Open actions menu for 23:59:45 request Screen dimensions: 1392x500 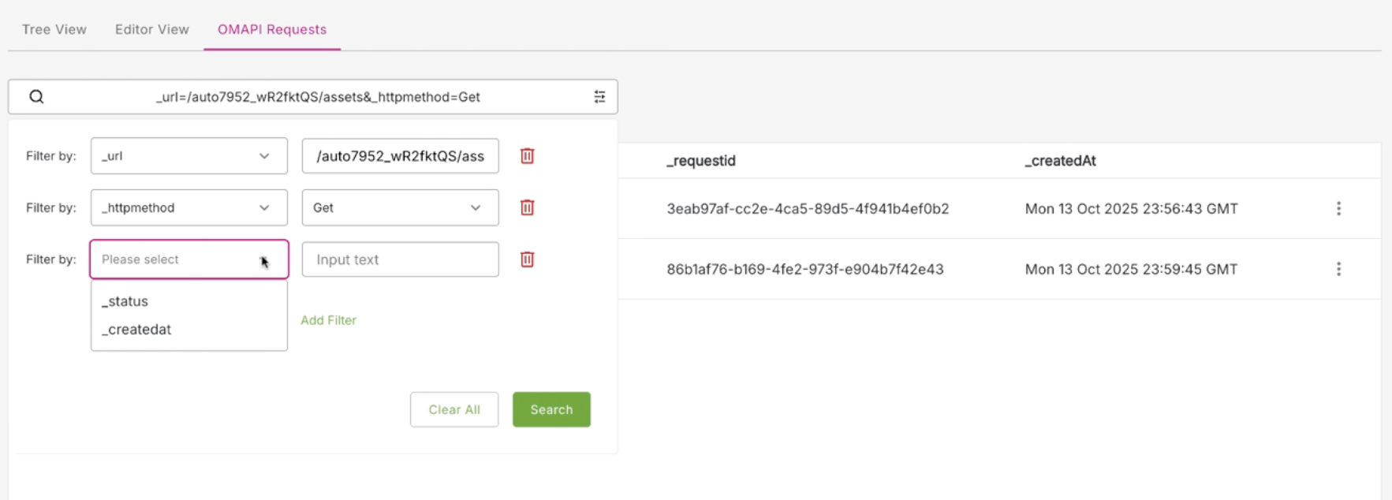[1338, 269]
